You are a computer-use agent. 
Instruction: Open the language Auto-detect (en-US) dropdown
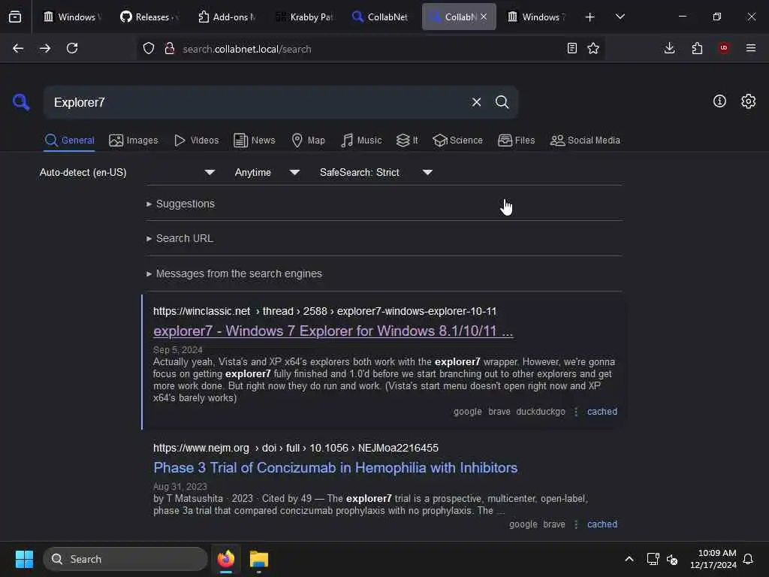click(128, 172)
